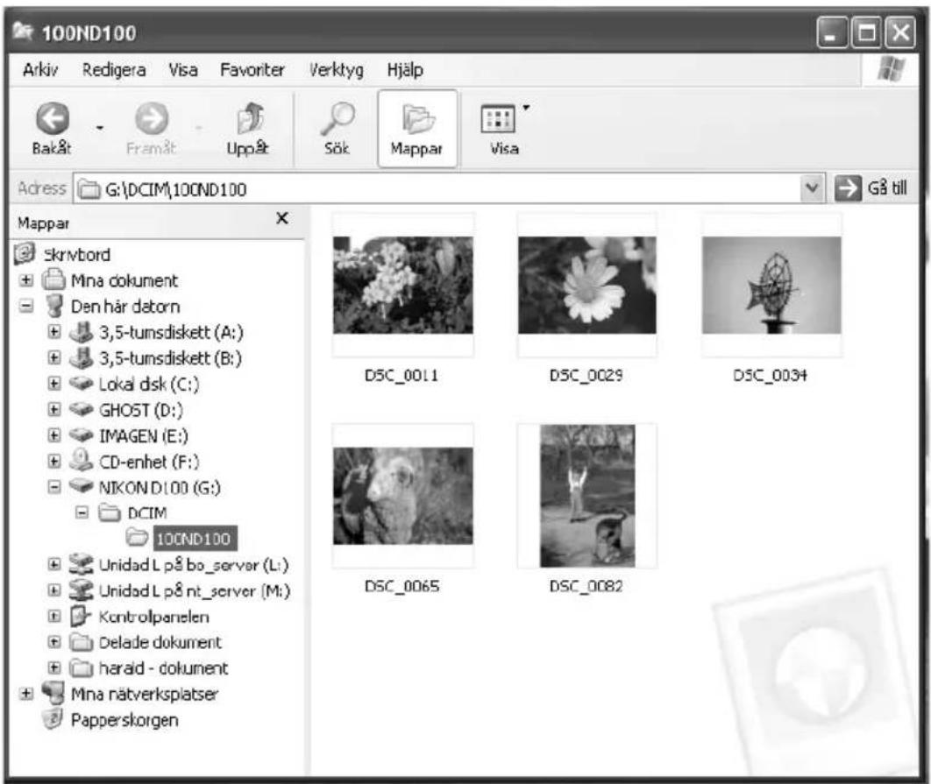Expand the Lokal disk (C:) node

[52, 384]
